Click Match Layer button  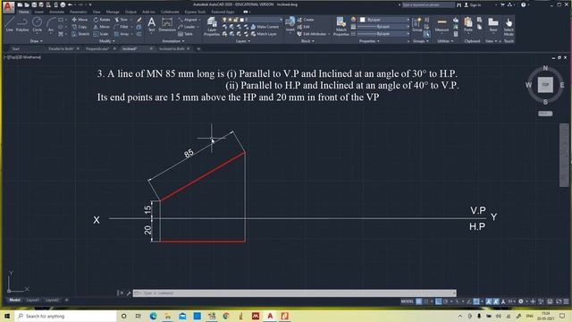click(264, 34)
